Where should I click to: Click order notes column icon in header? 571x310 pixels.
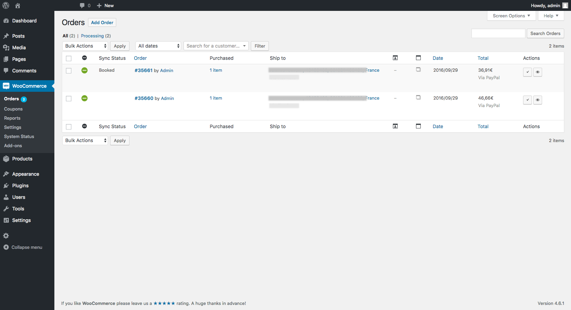(418, 58)
